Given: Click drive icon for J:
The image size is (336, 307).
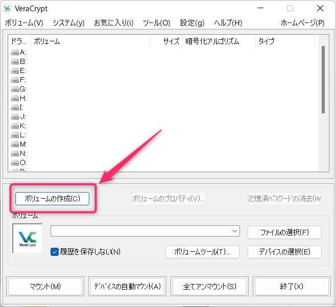Looking at the screenshot, I should point(15,116).
